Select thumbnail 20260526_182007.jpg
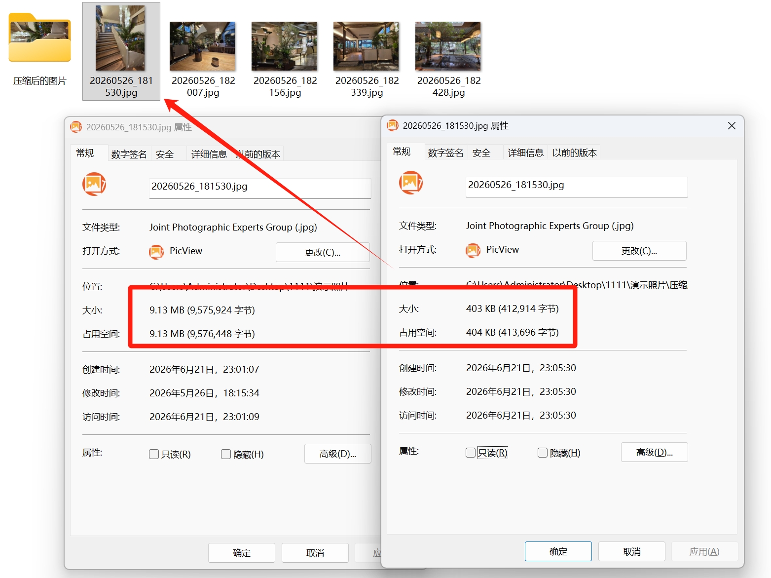 [202, 46]
